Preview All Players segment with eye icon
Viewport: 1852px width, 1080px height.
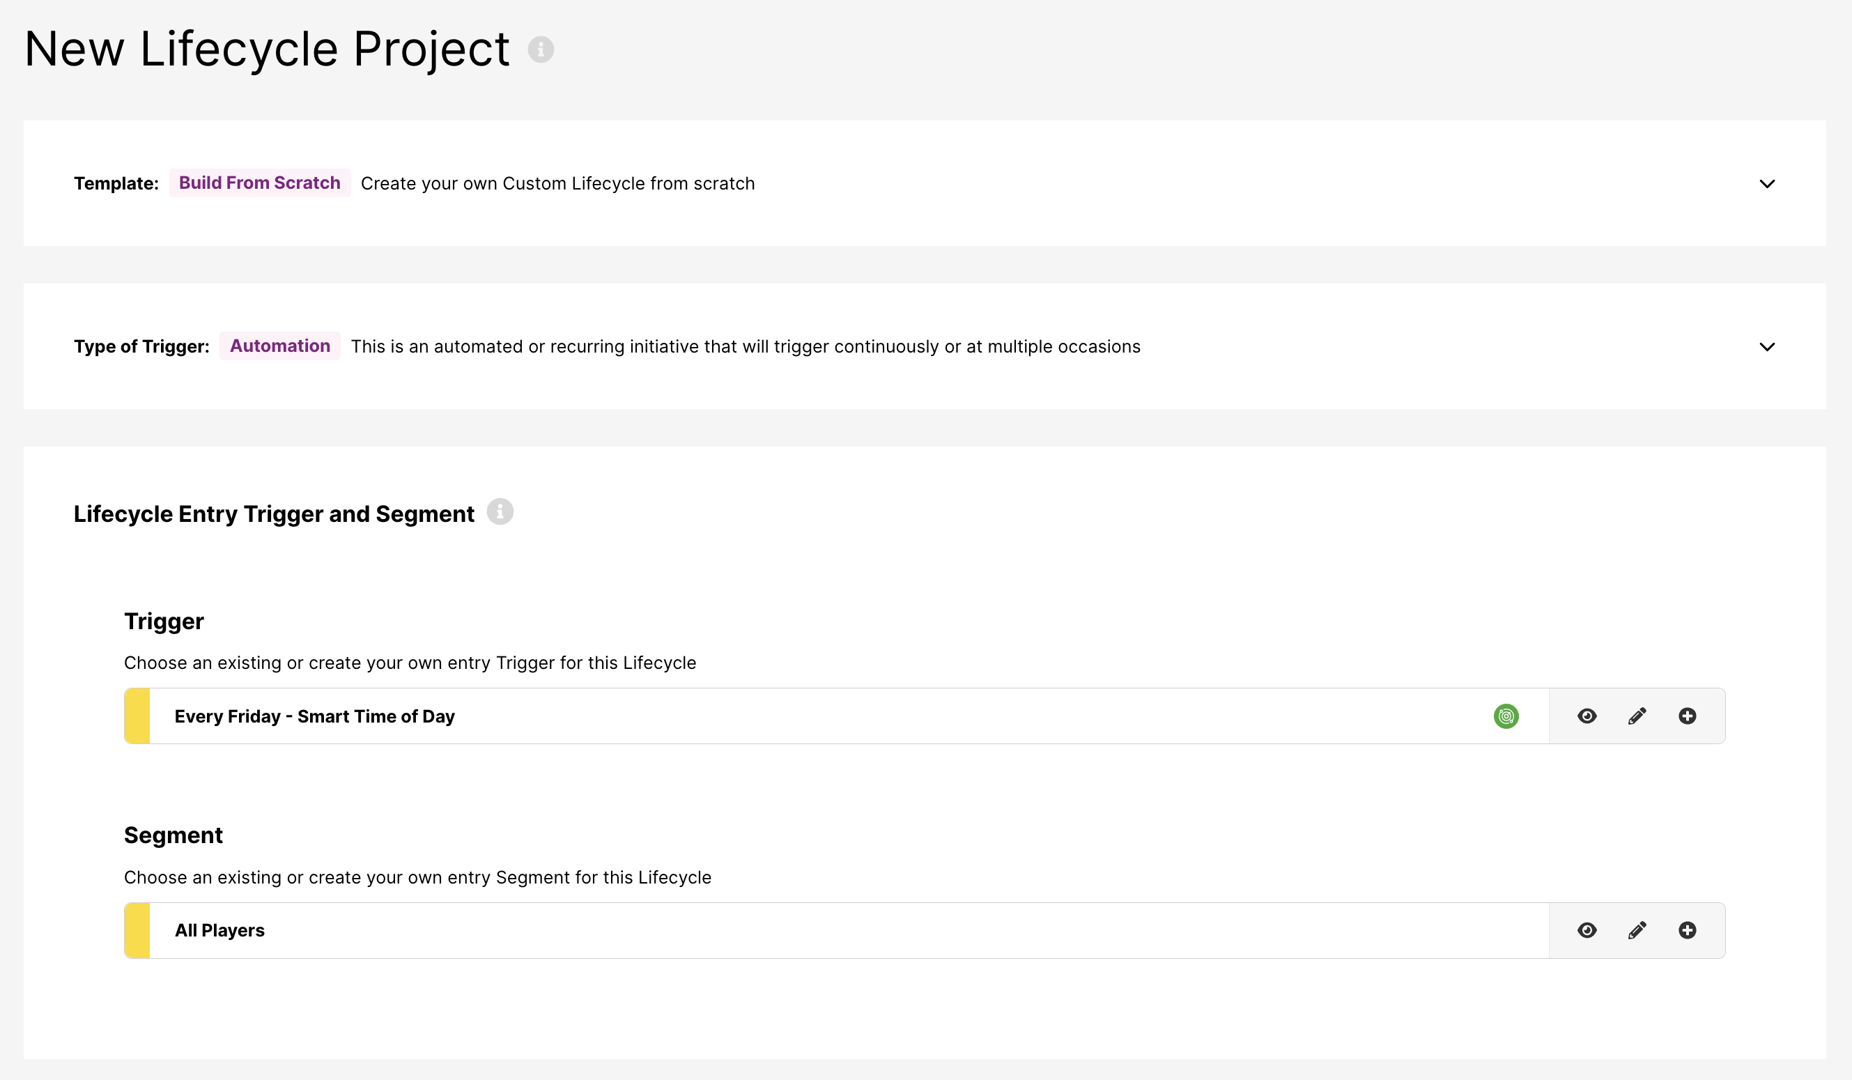click(1587, 931)
